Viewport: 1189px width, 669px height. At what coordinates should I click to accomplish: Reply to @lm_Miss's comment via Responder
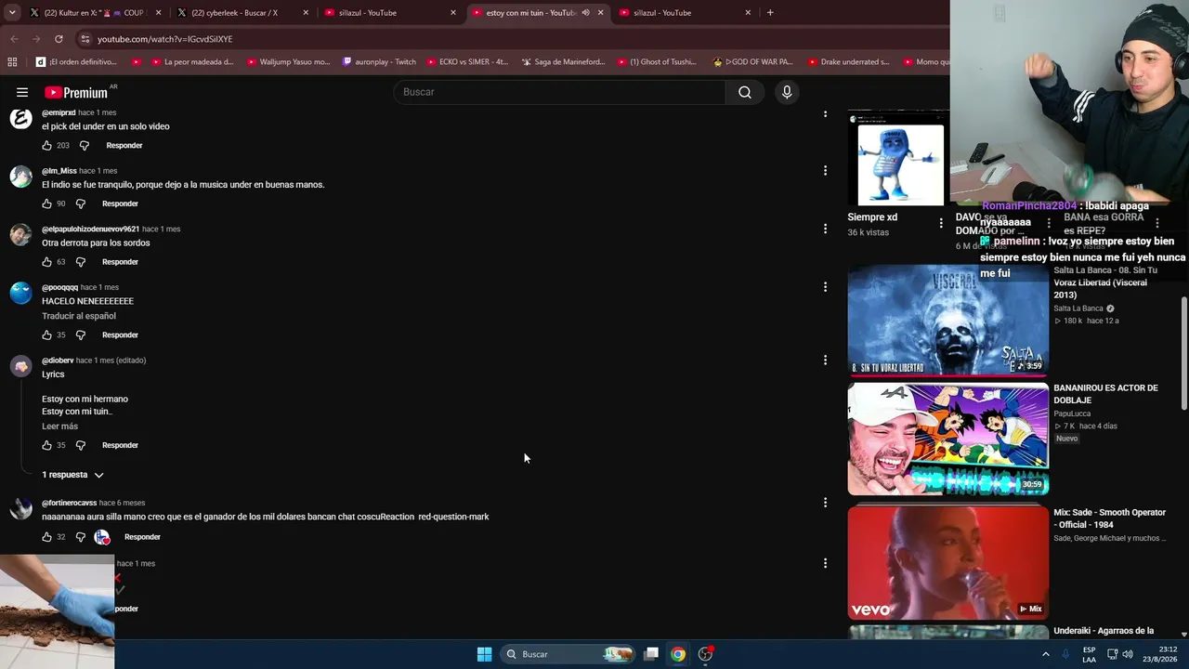(x=120, y=203)
